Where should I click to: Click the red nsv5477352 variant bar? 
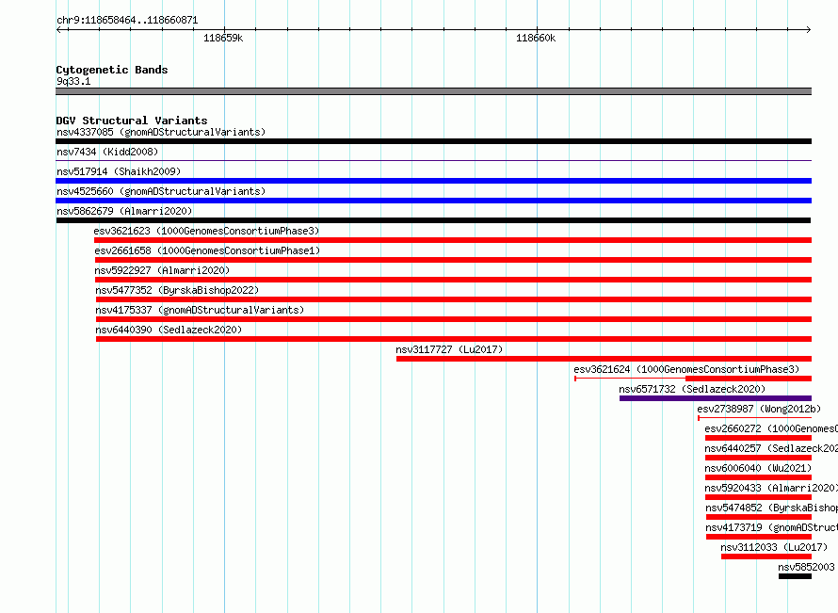(454, 299)
